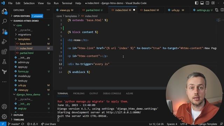Image resolution: width=224 pixels, height=126 pixels.
Task: Collapse the core folder
Action: point(31,25)
